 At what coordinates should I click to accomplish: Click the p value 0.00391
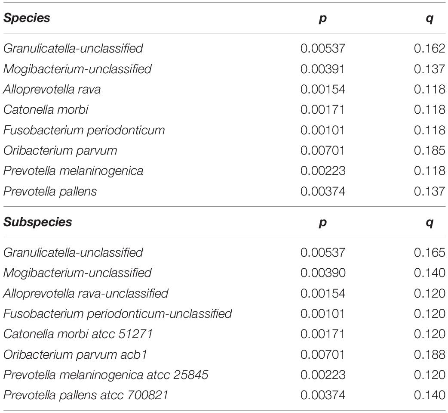click(322, 69)
